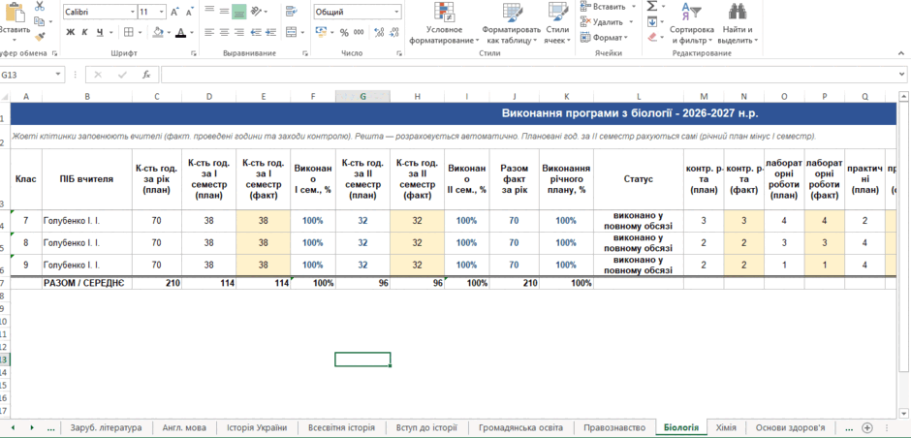Viewport: 911px width, 438px height.
Task: Switch to the Хімія sheet tab
Action: point(726,427)
